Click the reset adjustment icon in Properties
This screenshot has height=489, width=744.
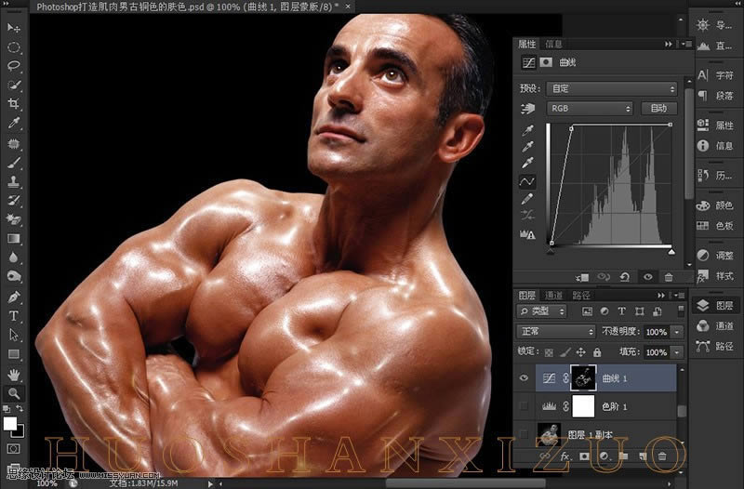click(x=625, y=277)
